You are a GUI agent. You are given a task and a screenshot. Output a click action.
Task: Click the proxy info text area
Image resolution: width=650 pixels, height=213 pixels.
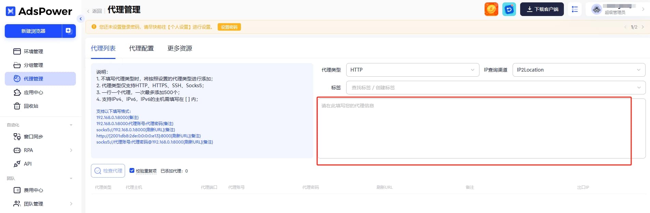click(482, 128)
